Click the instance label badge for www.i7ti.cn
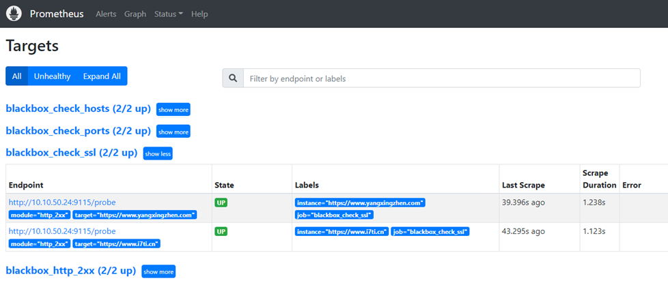Image resolution: width=668 pixels, height=283 pixels. click(342, 231)
